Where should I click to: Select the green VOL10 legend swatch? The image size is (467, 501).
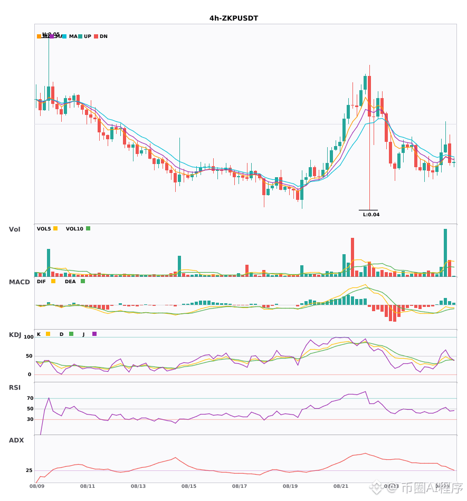click(88, 228)
